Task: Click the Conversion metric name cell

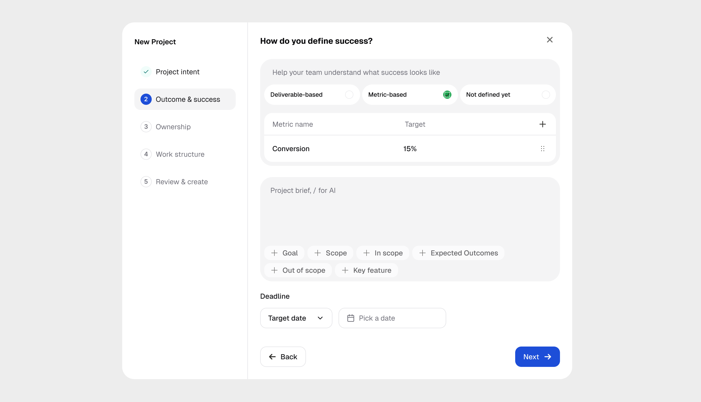Action: coord(291,149)
